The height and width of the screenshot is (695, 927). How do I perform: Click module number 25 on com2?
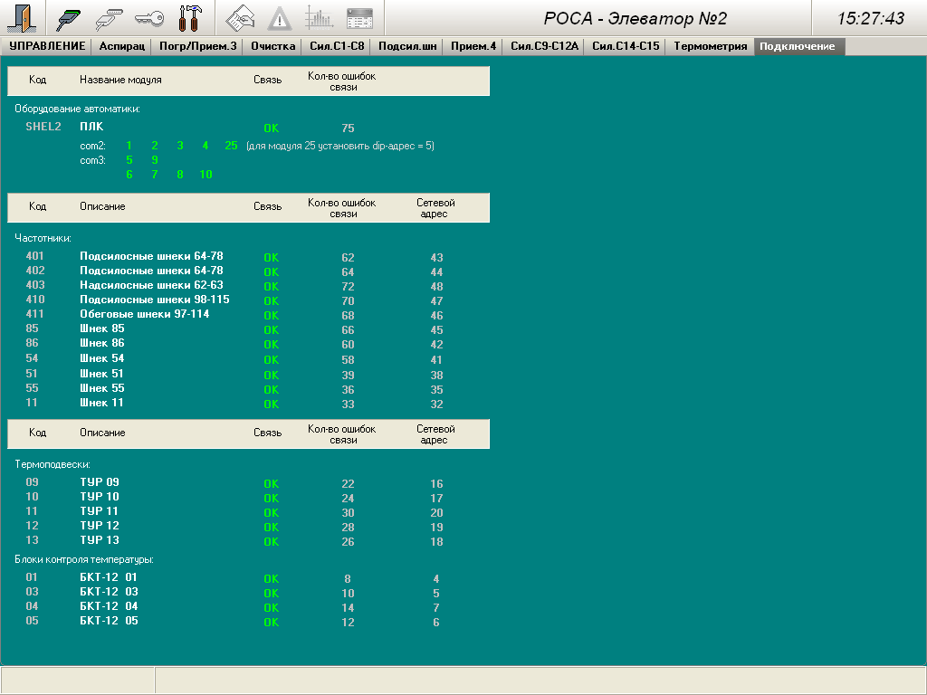pos(231,146)
